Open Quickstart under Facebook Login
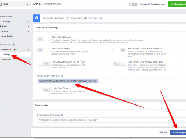 (7, 59)
